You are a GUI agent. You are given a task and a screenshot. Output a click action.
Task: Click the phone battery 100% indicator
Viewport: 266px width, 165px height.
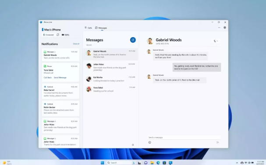click(x=65, y=35)
